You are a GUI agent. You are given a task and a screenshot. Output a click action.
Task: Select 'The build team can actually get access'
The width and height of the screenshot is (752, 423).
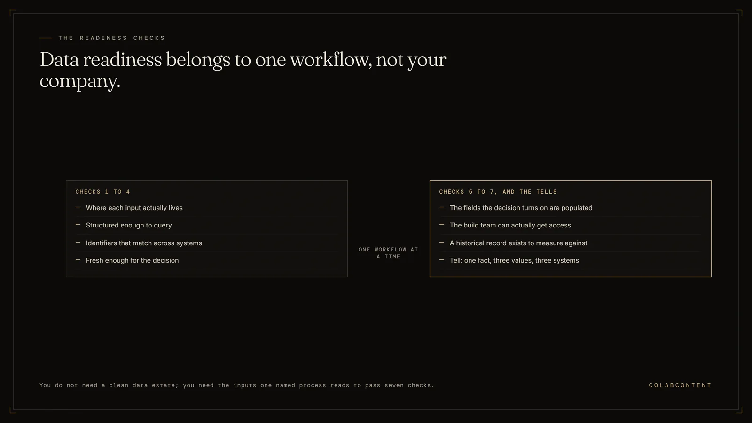coord(510,225)
